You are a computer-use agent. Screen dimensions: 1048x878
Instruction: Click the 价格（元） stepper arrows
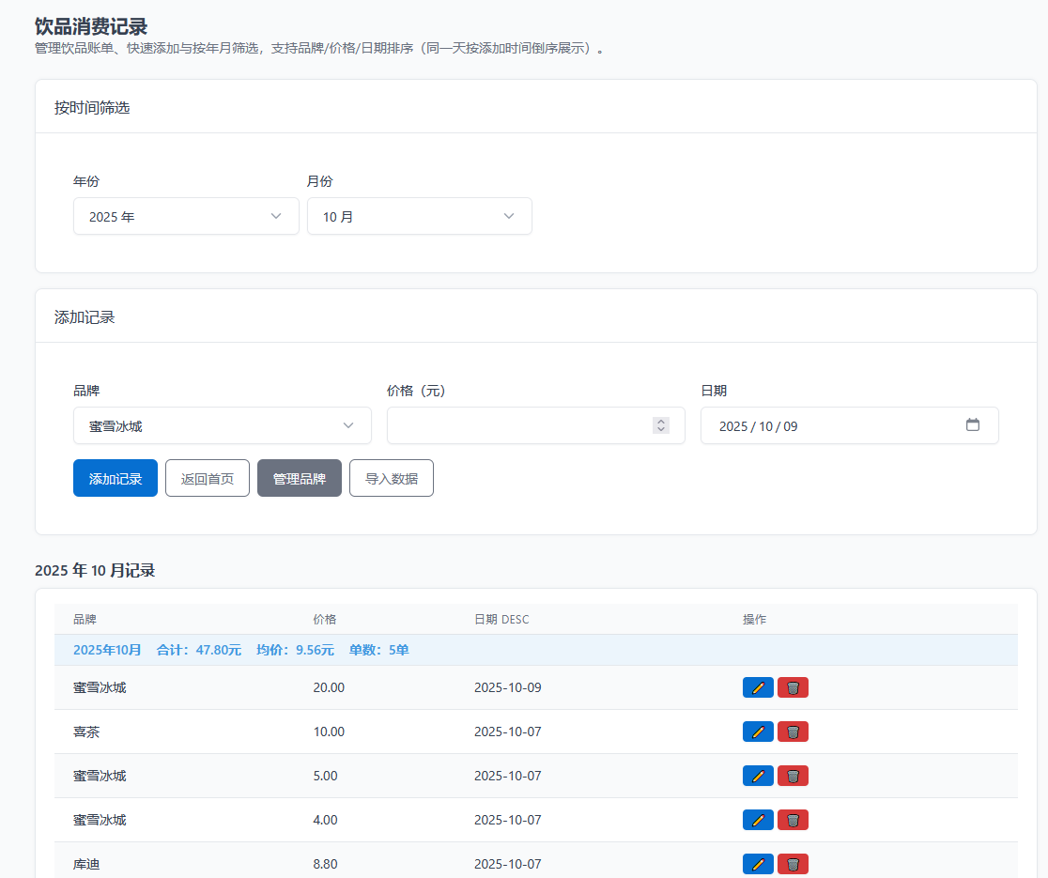tap(661, 425)
